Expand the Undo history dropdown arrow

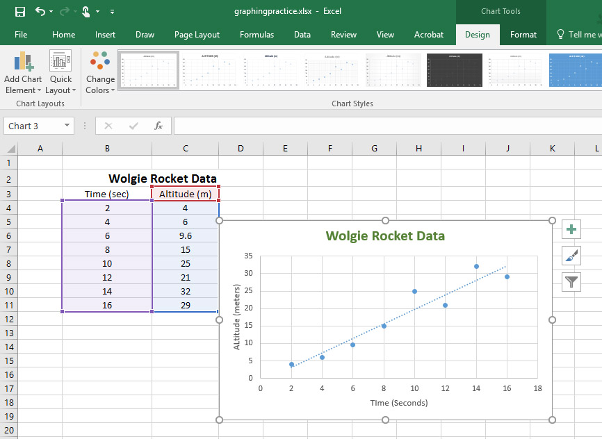tap(52, 12)
